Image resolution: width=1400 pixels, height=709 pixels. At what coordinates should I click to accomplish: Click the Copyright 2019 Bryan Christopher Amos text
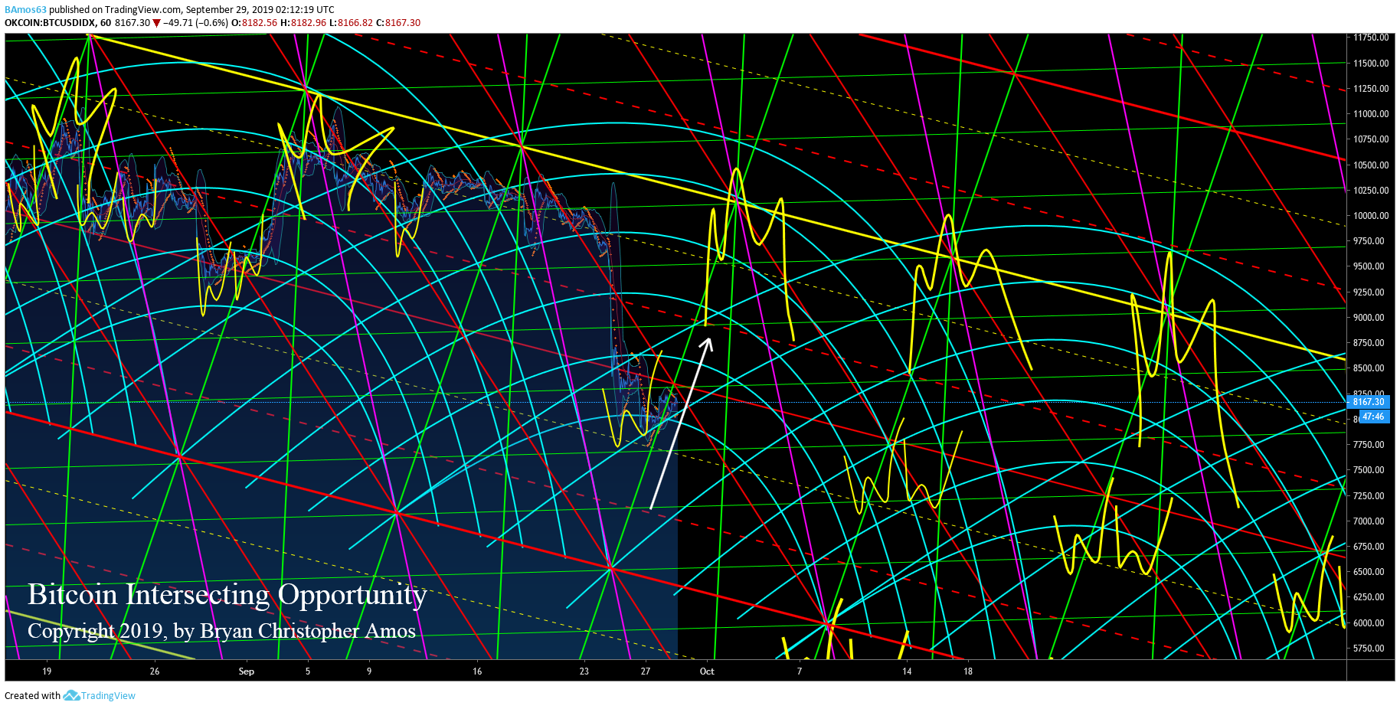222,631
